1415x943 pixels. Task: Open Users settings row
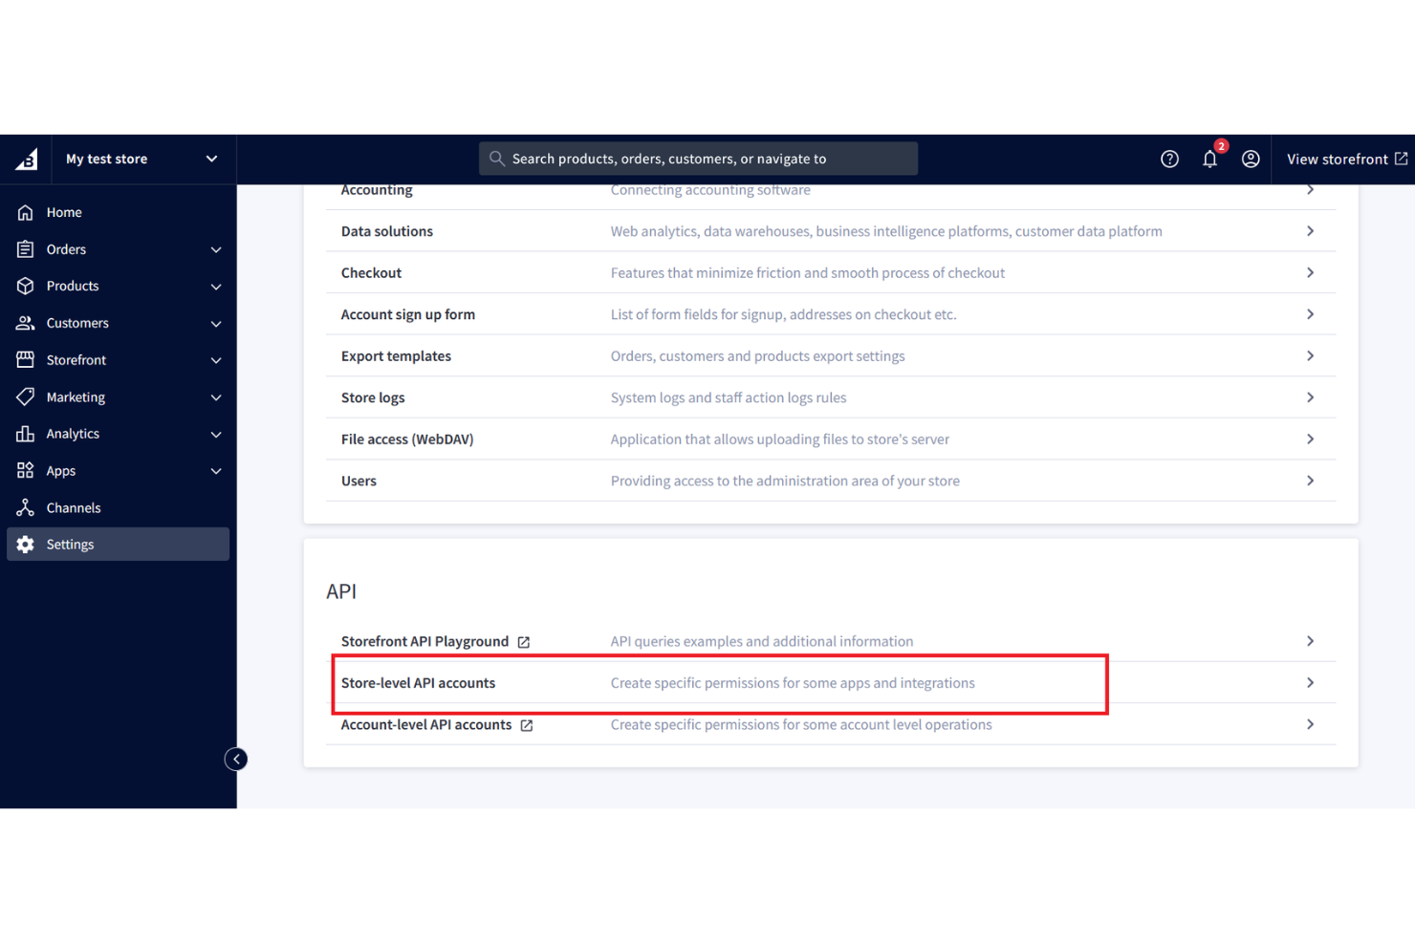pyautogui.click(x=830, y=481)
